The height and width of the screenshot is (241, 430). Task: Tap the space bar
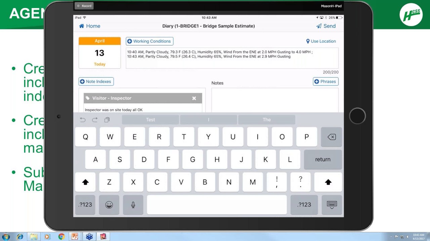click(x=217, y=205)
